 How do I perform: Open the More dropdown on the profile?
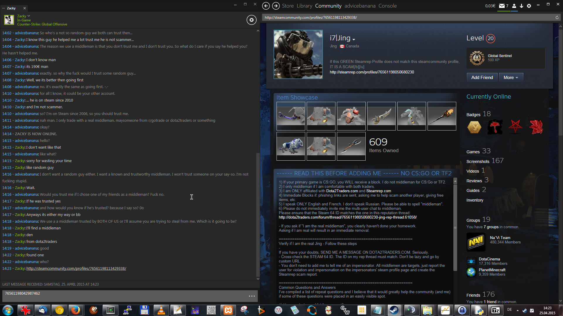(x=511, y=78)
